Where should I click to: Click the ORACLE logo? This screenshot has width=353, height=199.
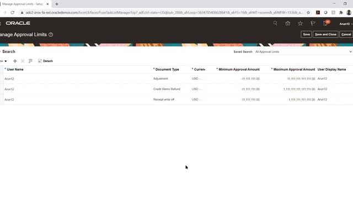[x=18, y=23]
